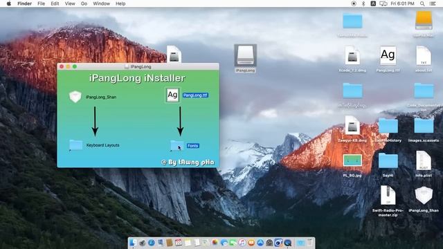
Task: Open the Finder application menu
Action: [x=25, y=3]
